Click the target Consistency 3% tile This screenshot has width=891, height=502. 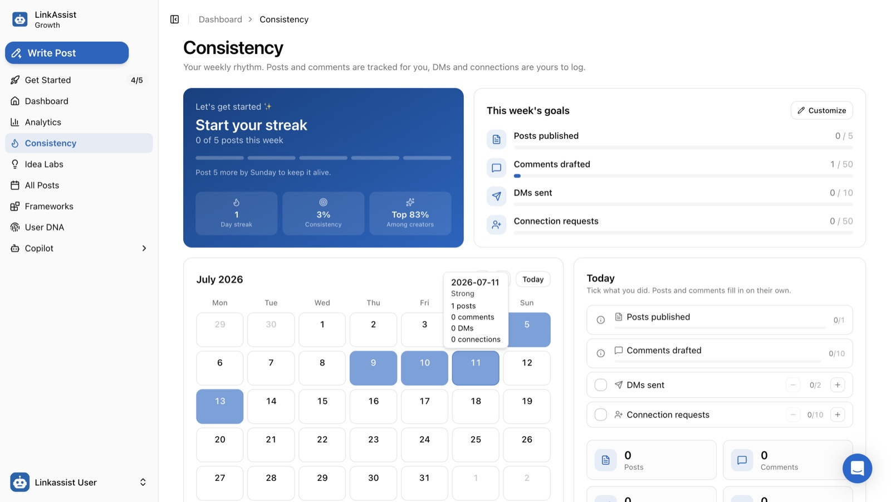pos(323,213)
